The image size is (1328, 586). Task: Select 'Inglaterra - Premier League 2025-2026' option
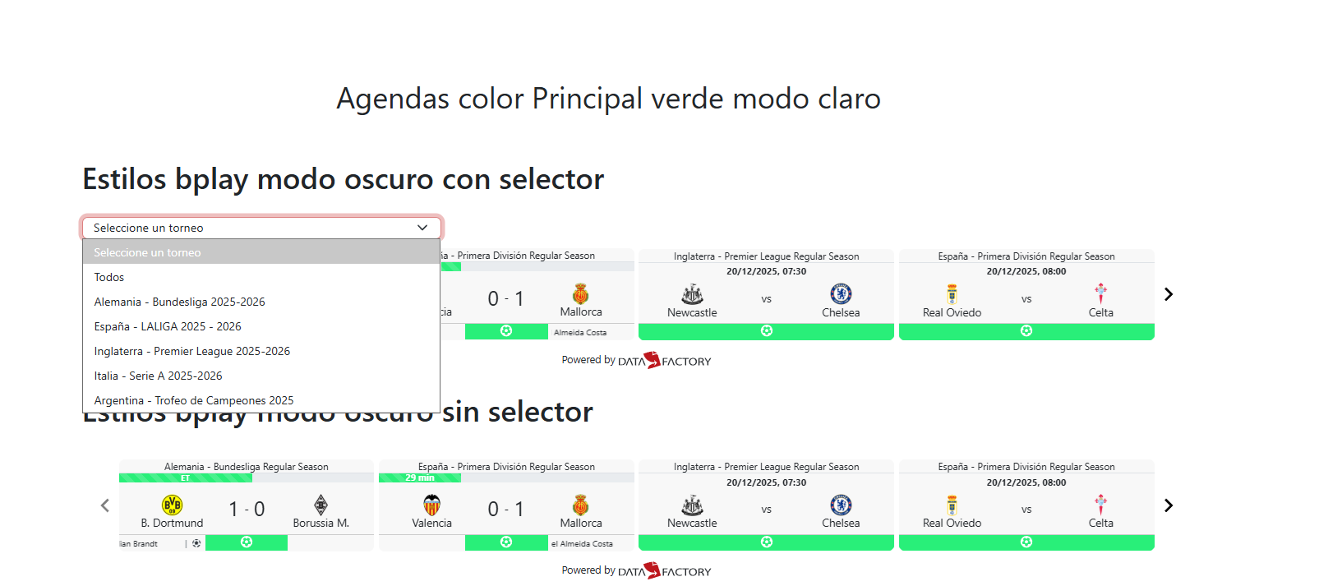click(192, 351)
